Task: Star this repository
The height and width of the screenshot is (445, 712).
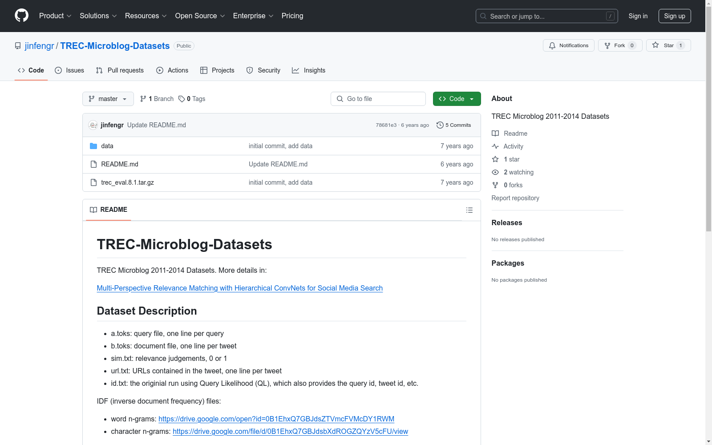Action: pyautogui.click(x=668, y=45)
